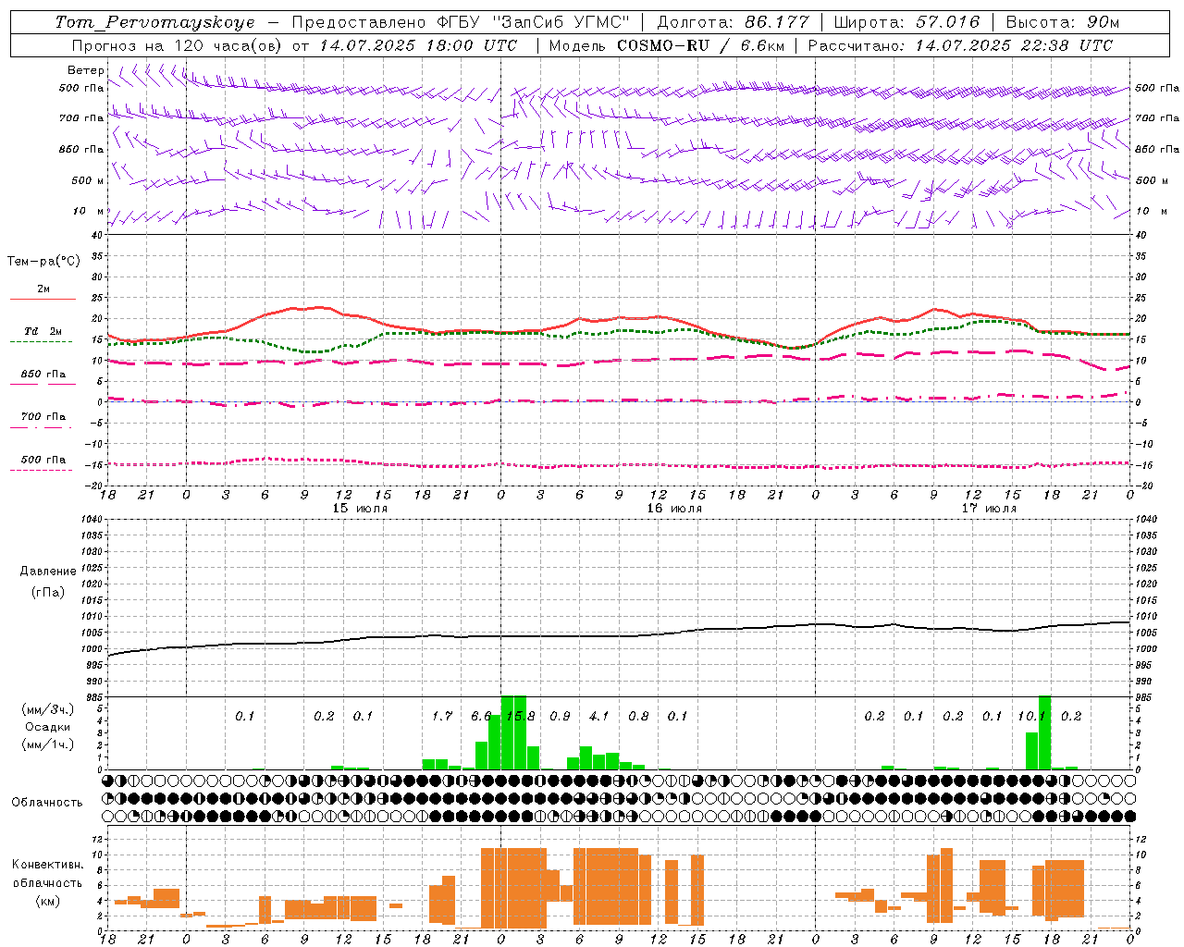1184x947 pixels.
Task: Click the 15 июля date label
Action: click(x=360, y=509)
